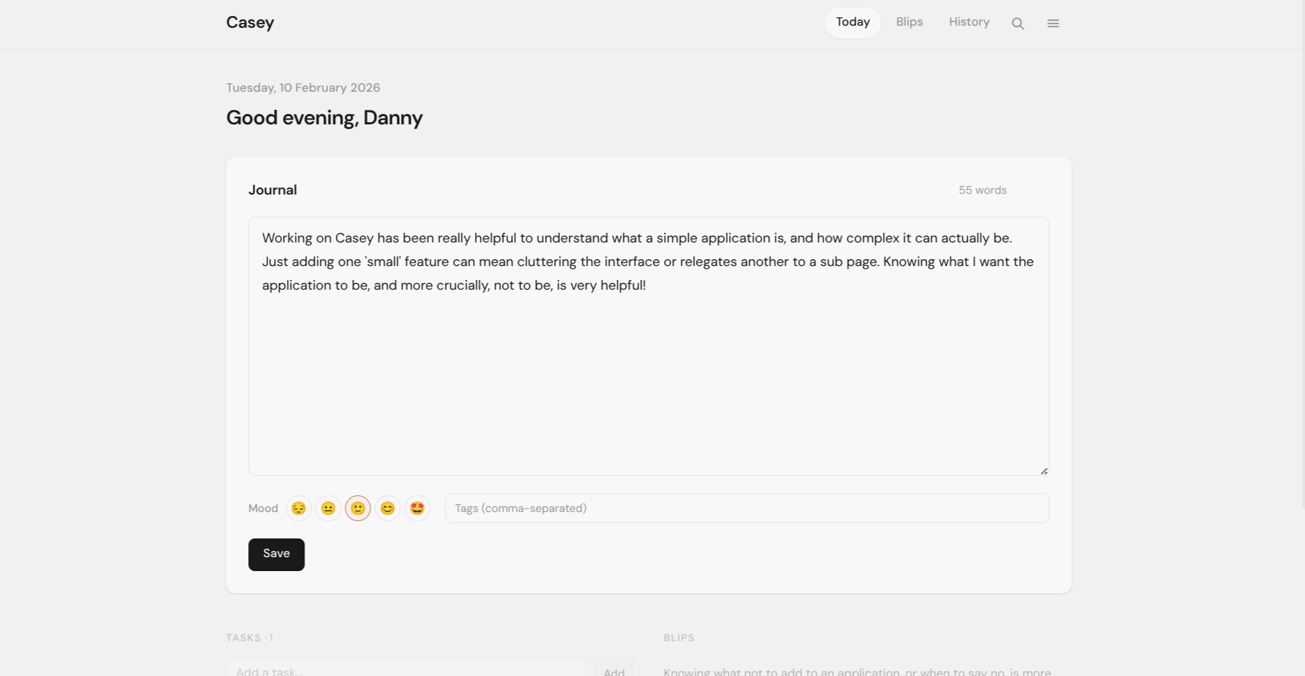Viewport: 1305px width, 676px height.
Task: Select the sad pensive mood emoji
Action: click(x=298, y=508)
